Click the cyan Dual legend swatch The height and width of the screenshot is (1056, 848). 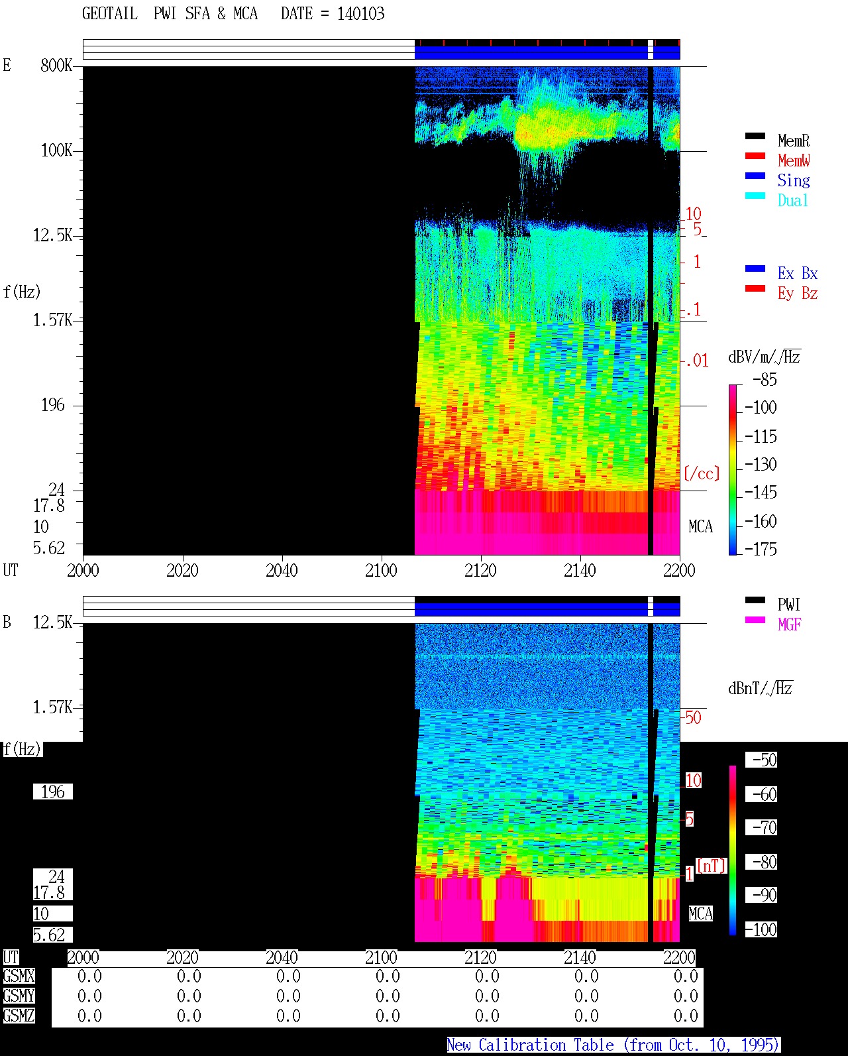755,196
